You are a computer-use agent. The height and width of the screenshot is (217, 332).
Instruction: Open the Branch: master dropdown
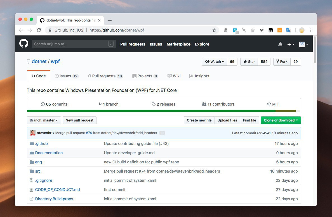point(44,120)
